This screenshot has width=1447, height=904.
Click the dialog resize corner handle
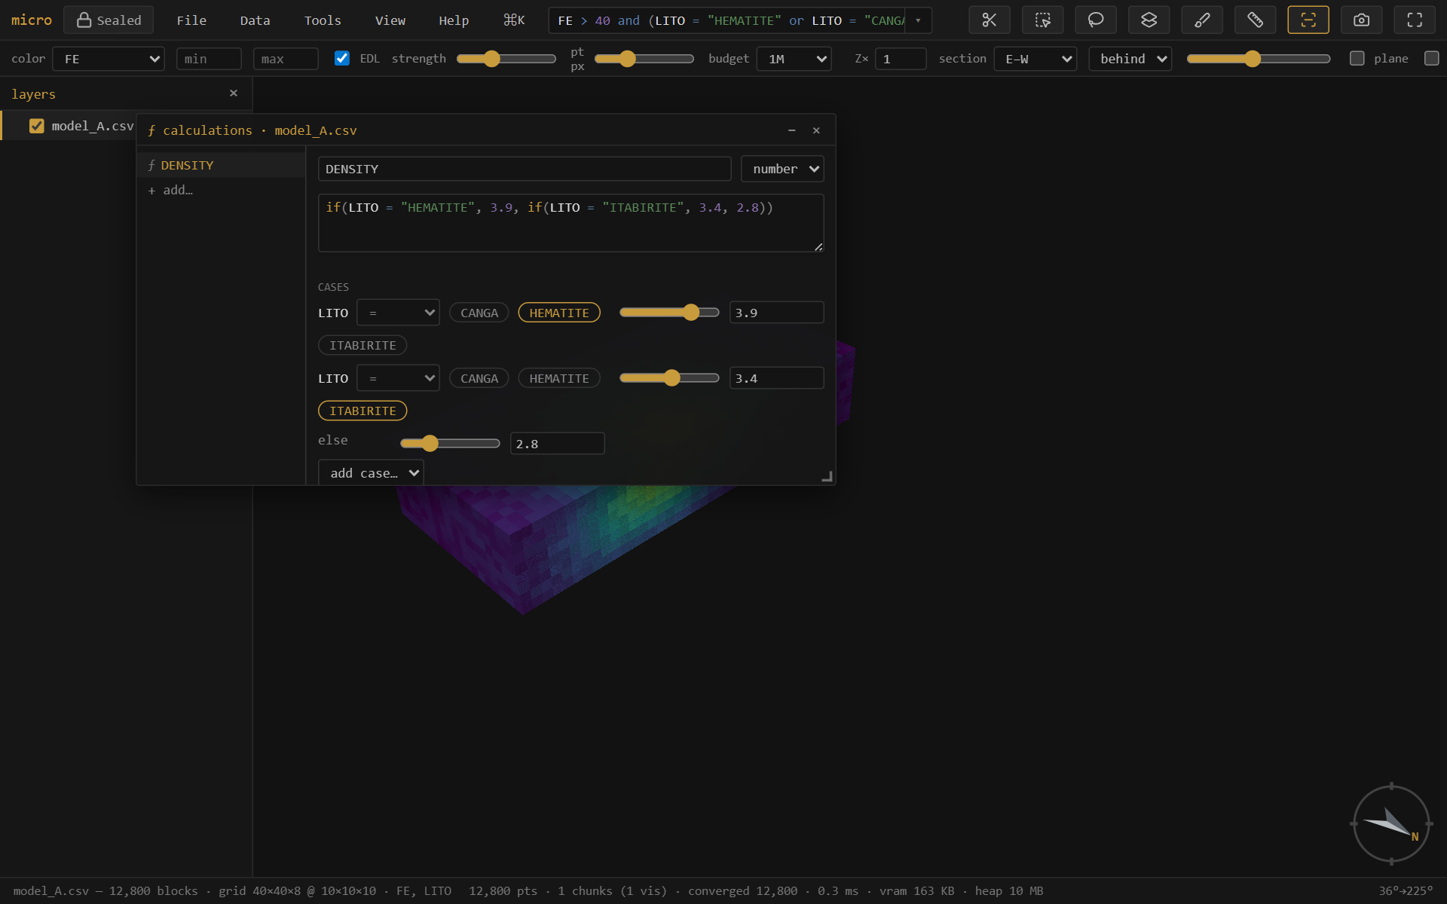tap(827, 476)
